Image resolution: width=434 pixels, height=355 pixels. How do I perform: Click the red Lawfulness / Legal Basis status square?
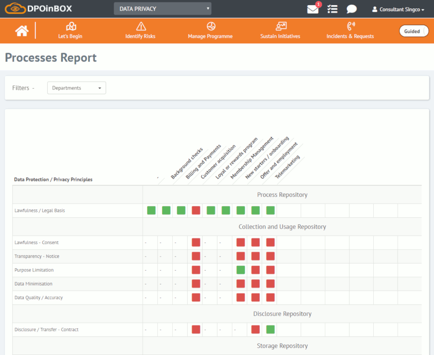click(196, 210)
